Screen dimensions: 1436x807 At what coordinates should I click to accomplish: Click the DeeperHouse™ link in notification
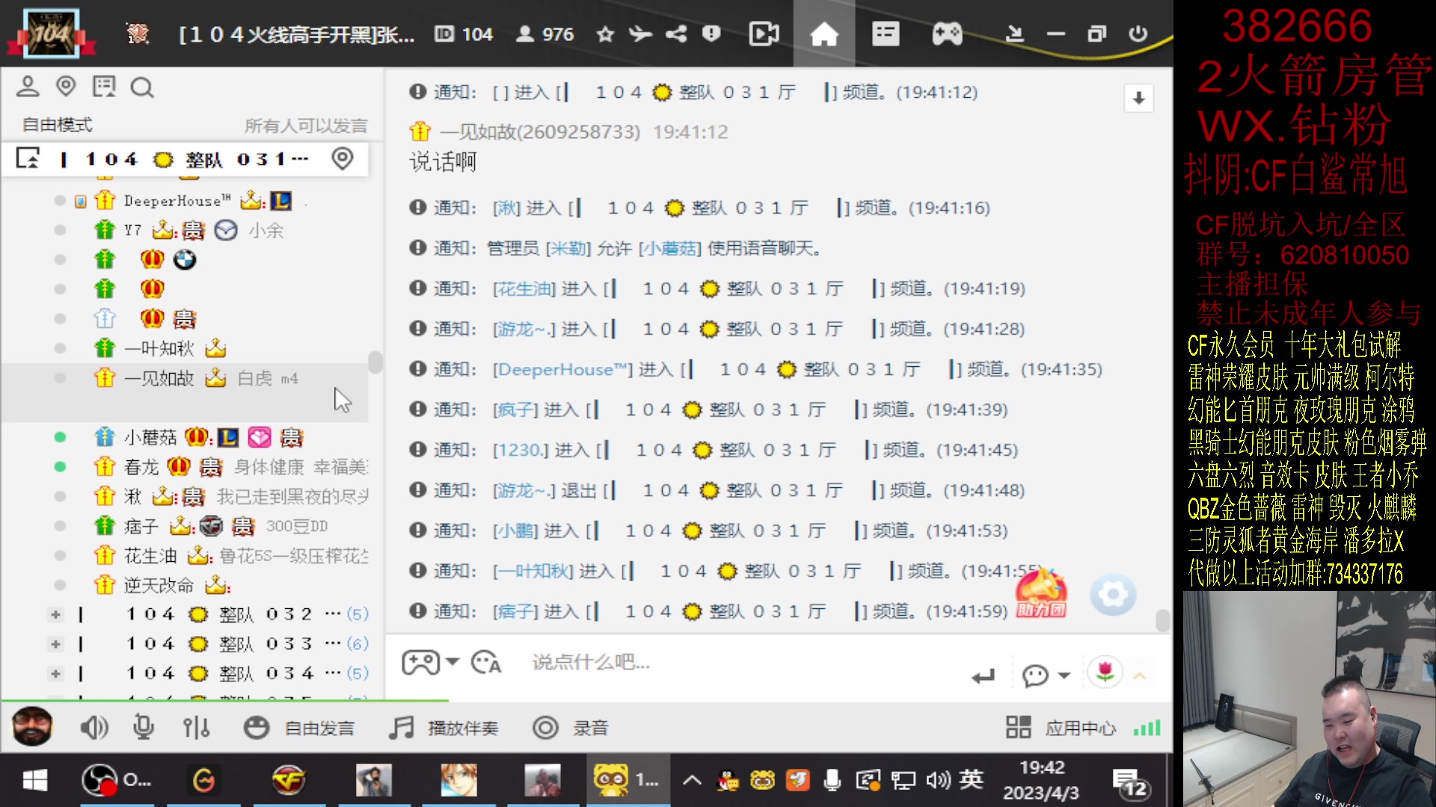coord(562,369)
